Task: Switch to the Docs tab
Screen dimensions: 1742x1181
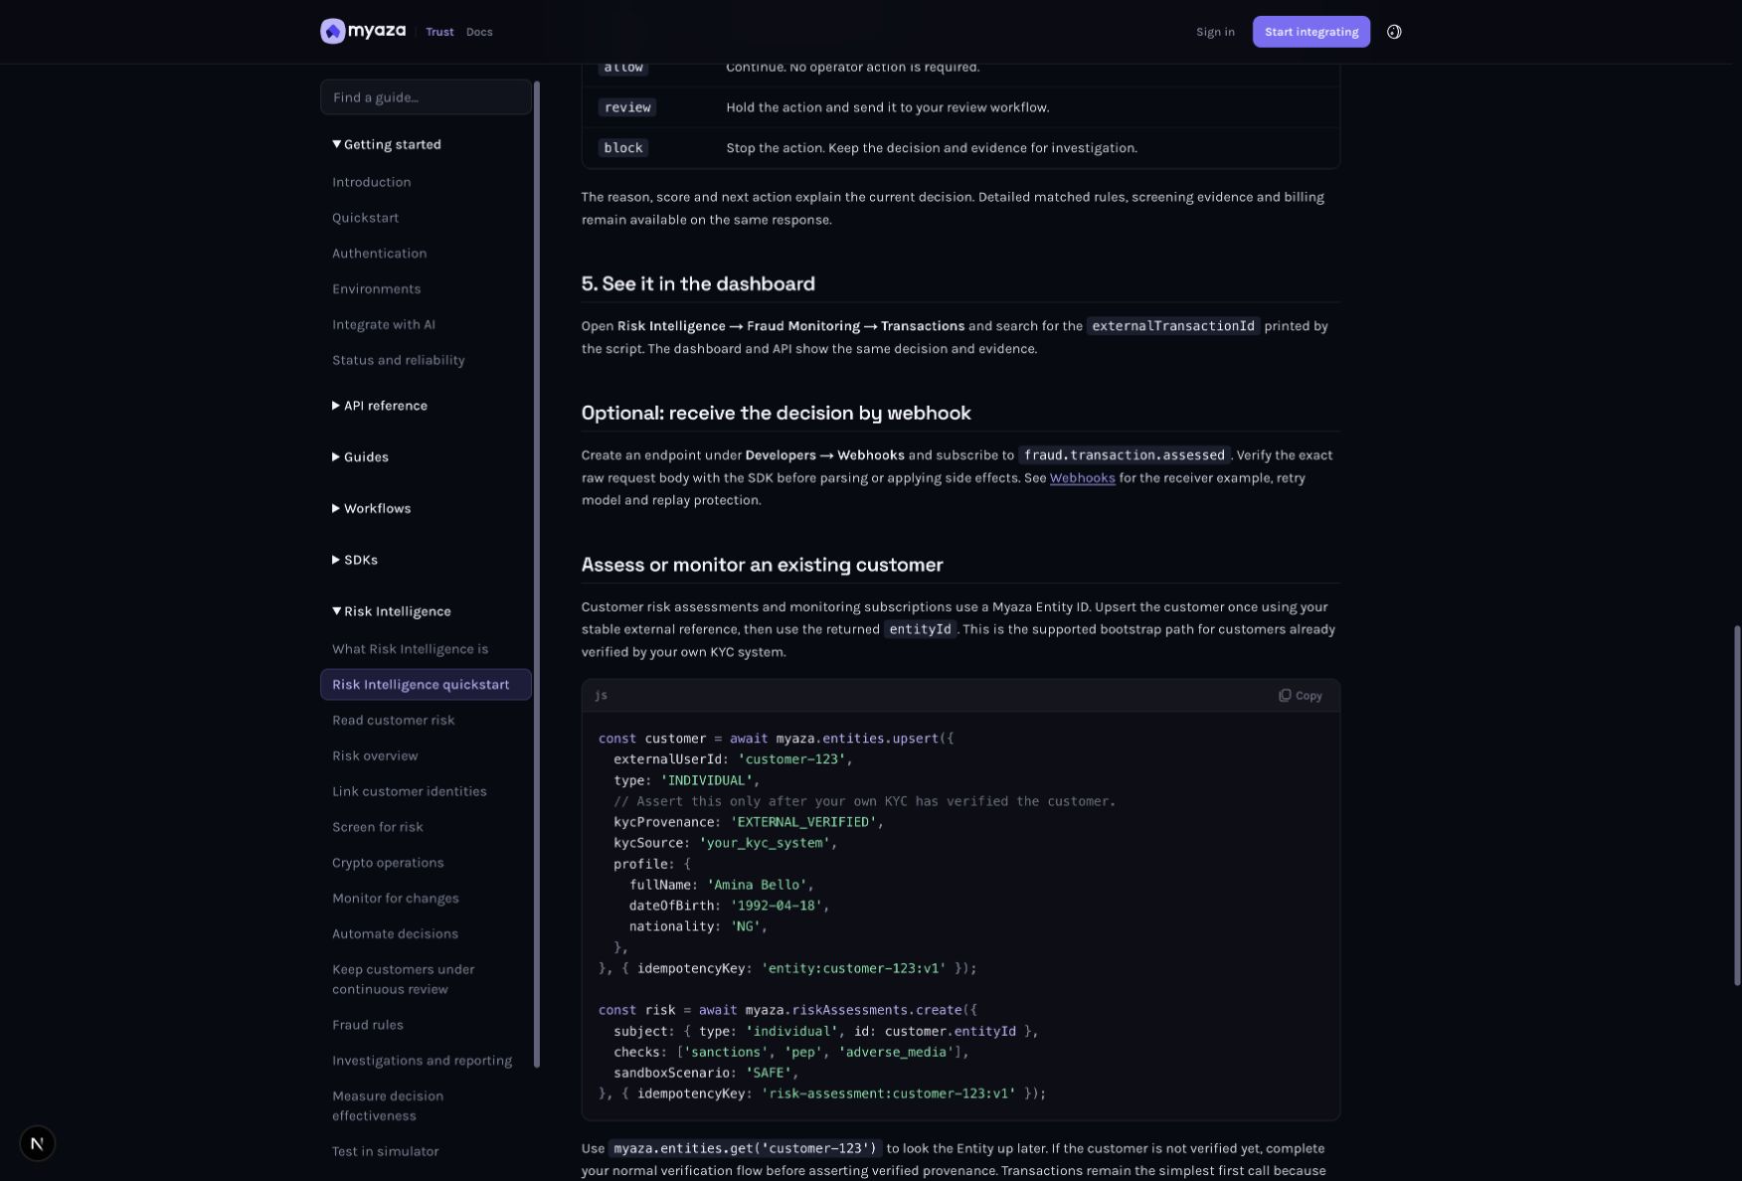Action: coord(479,32)
